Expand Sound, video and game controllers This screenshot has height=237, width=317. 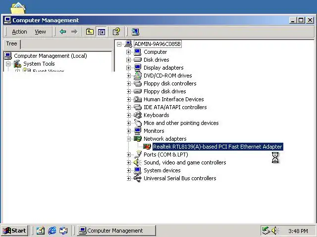[x=128, y=162]
